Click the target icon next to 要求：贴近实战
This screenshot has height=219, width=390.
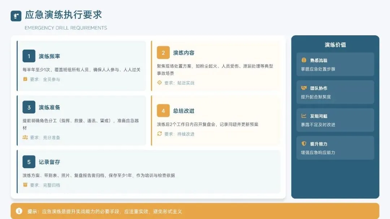pos(160,82)
